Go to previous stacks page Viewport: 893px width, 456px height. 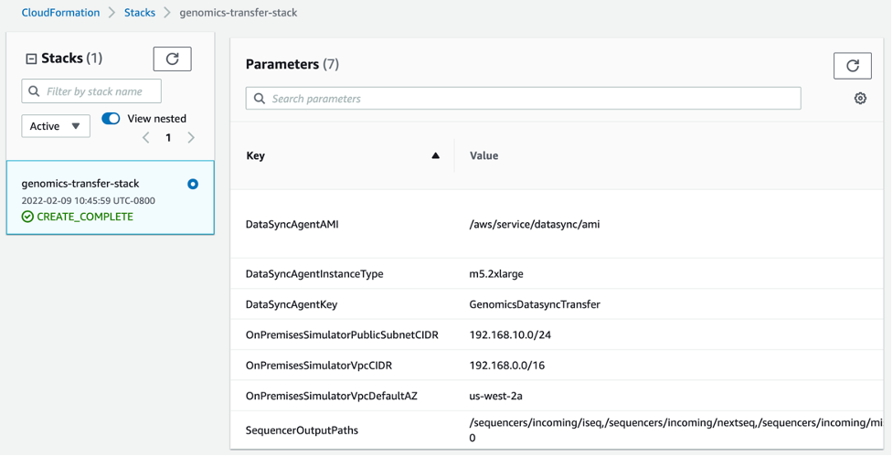point(146,138)
